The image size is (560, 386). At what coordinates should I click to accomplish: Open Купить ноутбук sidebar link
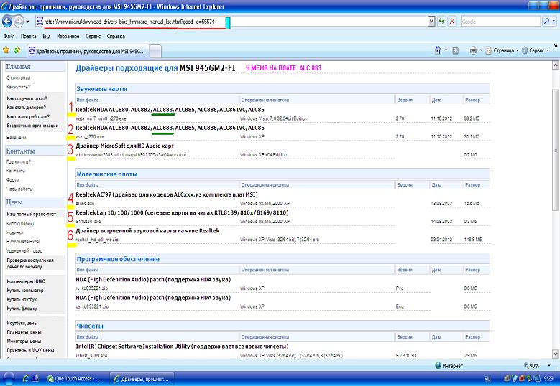[x=22, y=300]
